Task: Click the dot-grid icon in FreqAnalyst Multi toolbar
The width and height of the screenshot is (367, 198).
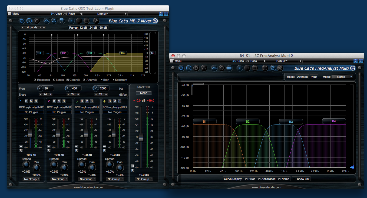Action: click(x=265, y=68)
